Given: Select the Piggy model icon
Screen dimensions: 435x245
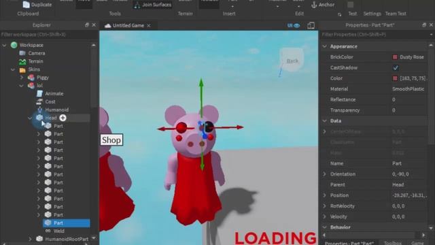Looking at the screenshot, I should click(31, 78).
